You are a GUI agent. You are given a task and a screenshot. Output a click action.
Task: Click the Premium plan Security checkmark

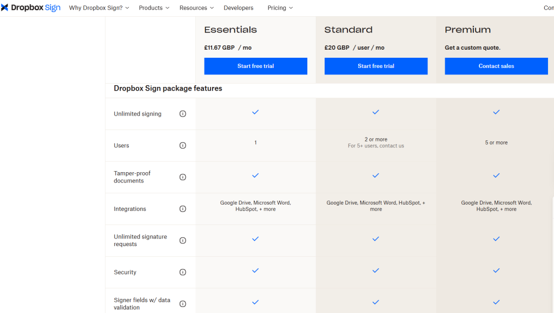[x=496, y=270]
